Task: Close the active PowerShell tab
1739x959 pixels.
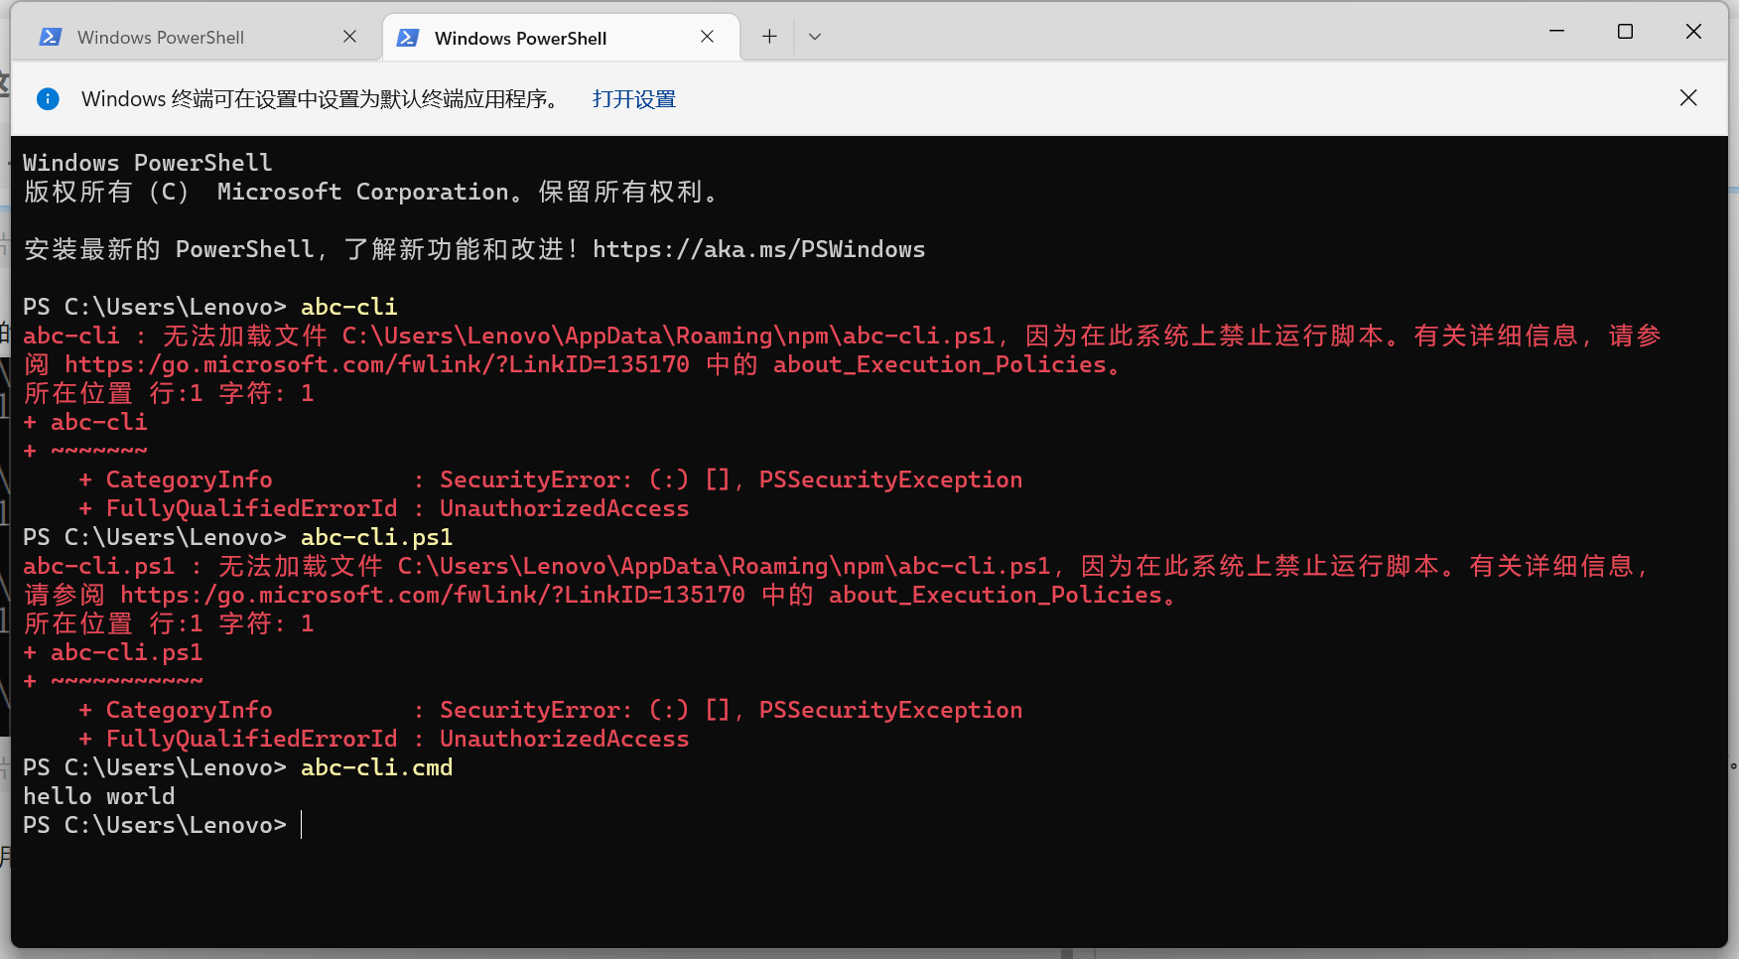Action: (x=707, y=37)
